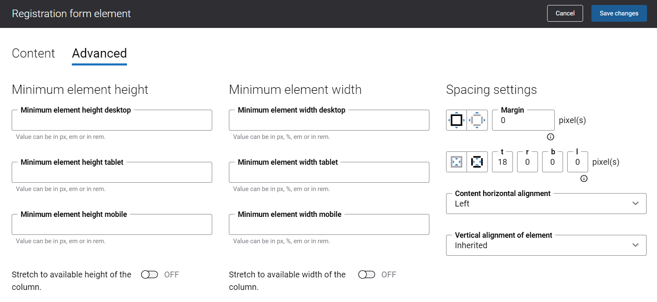Click the left padding 'l' field
657x302 pixels.
[x=577, y=162]
